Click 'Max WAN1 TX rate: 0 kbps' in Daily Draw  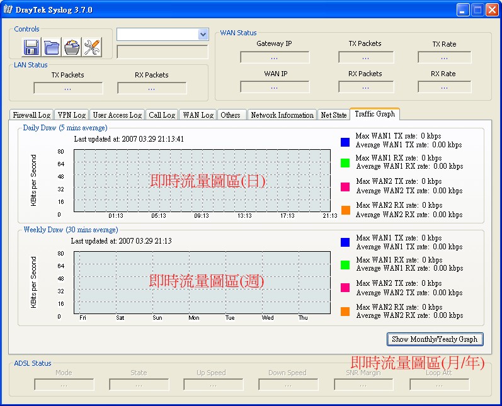point(398,136)
